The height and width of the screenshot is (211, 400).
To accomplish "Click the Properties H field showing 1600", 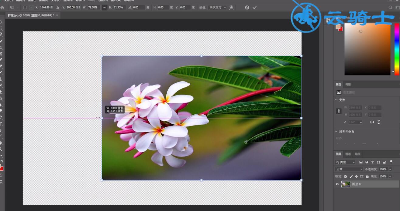I will coord(355,115).
